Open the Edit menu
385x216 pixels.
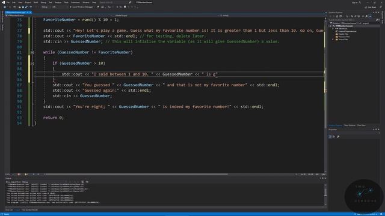pos(14,2)
